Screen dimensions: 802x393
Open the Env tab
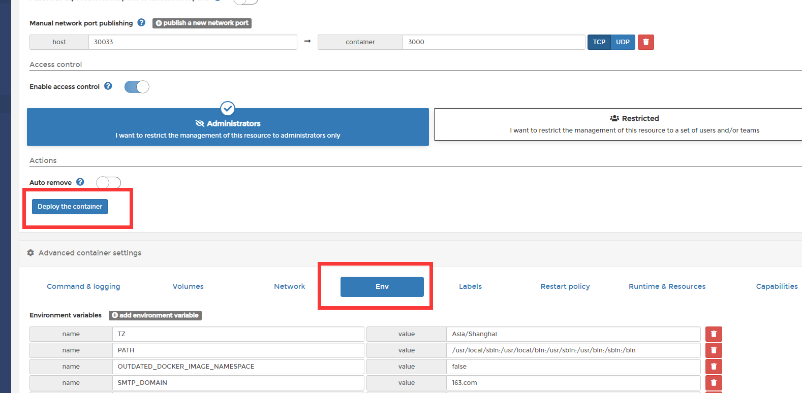[x=382, y=287]
